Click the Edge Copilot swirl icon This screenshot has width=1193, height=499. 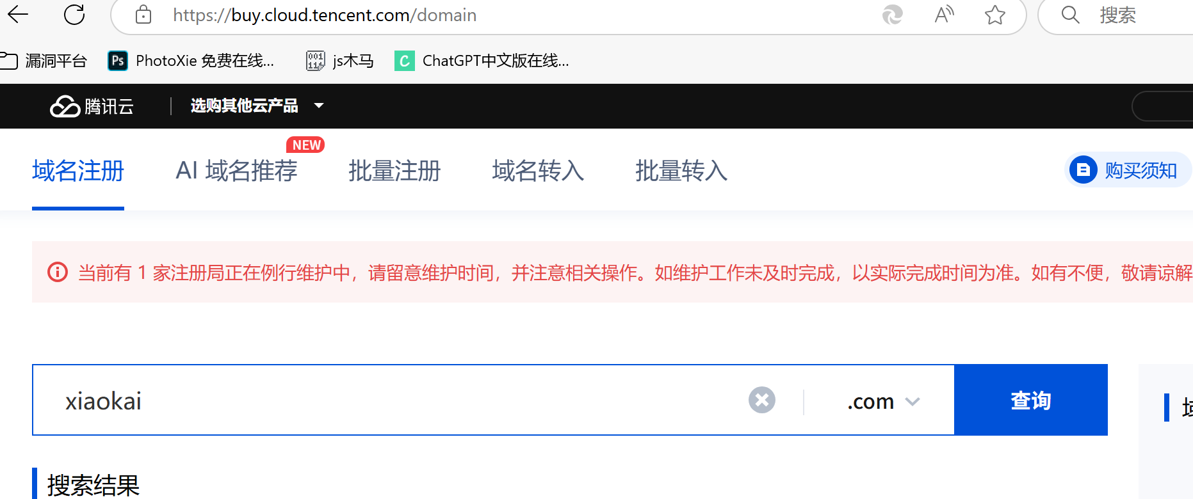click(892, 15)
